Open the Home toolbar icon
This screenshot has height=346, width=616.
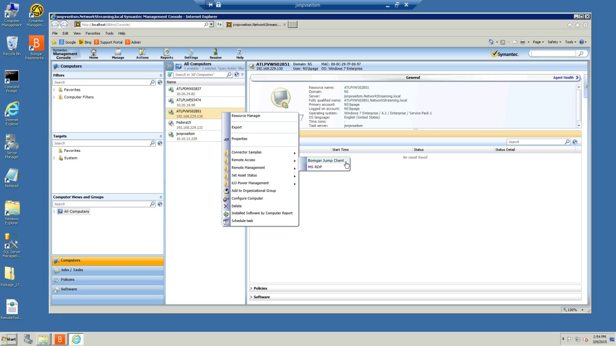[x=93, y=54]
